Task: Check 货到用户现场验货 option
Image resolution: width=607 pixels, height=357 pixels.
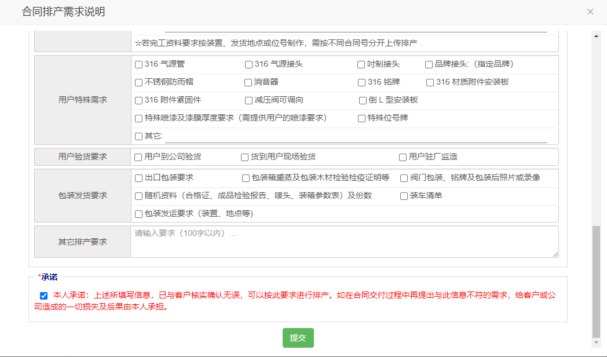Action: click(x=244, y=157)
